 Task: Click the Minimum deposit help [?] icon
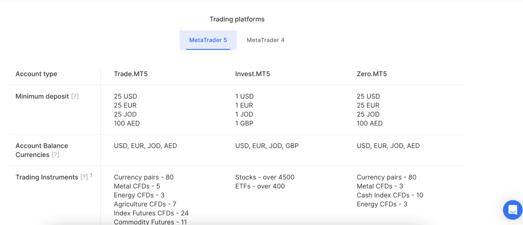point(75,97)
